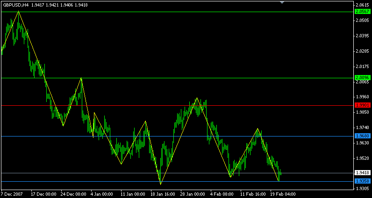The height and width of the screenshot is (198, 372).
Task: Click the 19 Feb 04:00 time label
Action: (283, 194)
